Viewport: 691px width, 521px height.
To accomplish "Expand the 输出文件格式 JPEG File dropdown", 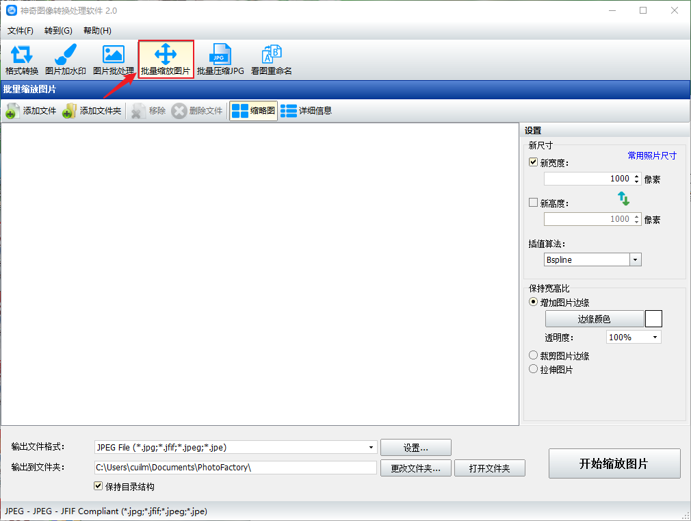I will (x=371, y=447).
